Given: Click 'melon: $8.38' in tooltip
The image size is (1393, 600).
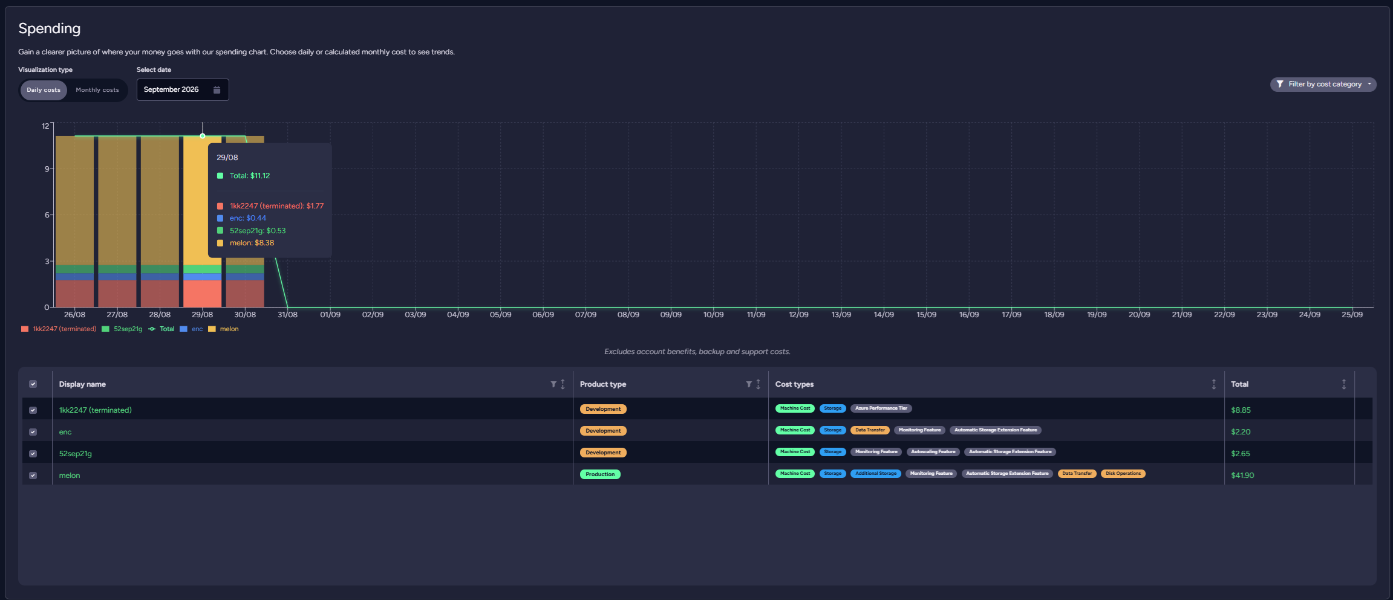Looking at the screenshot, I should pos(252,243).
